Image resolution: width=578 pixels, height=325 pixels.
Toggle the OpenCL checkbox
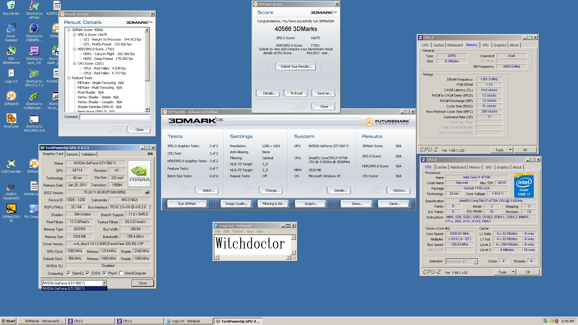pyautogui.click(x=69, y=273)
